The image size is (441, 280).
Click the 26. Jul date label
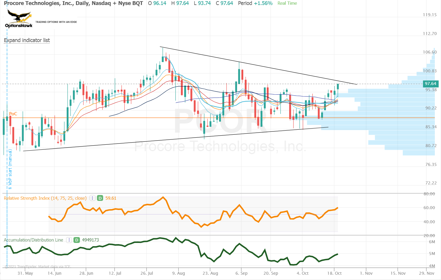[x=147, y=273]
